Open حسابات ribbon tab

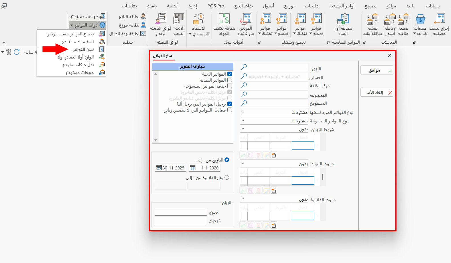pyautogui.click(x=433, y=6)
